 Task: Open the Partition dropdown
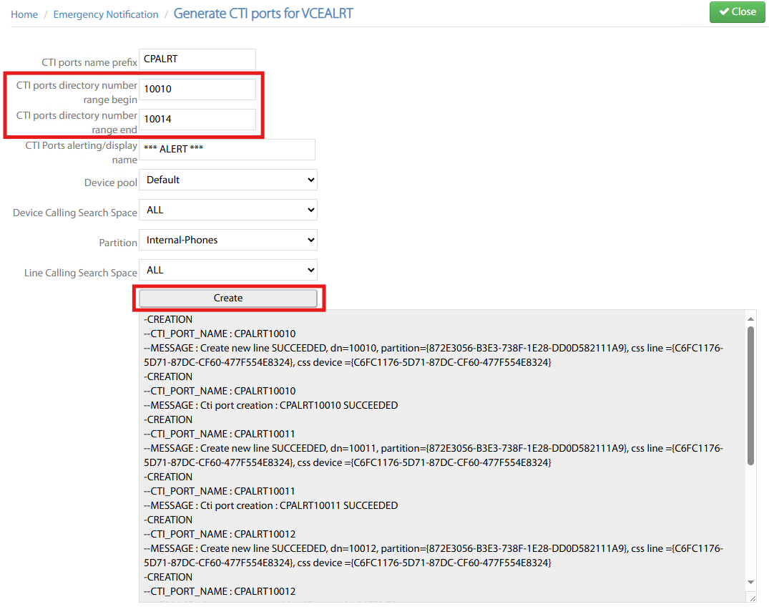point(228,240)
